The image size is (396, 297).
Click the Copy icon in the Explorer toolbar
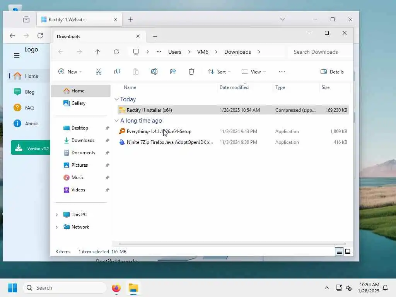(117, 72)
